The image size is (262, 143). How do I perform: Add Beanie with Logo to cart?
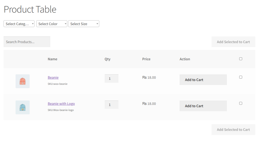(203, 106)
